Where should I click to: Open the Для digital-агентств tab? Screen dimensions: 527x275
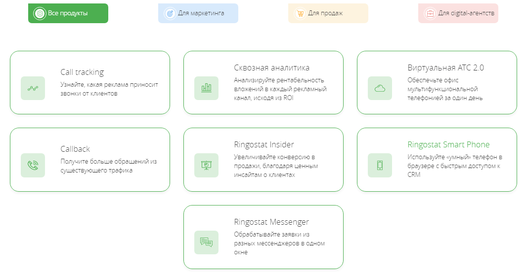point(458,13)
